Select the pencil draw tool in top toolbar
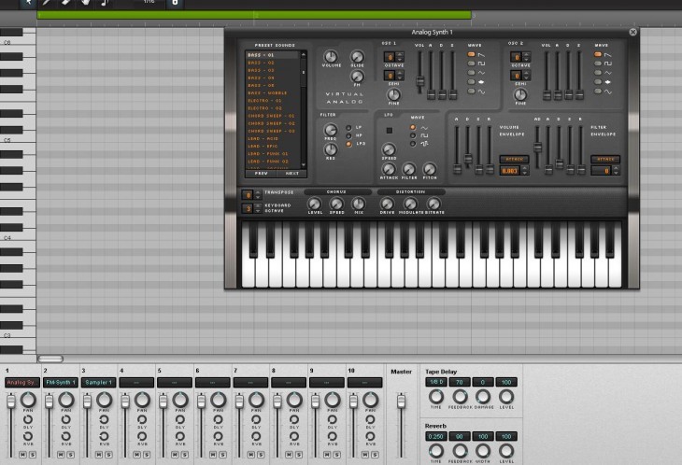 point(47,3)
